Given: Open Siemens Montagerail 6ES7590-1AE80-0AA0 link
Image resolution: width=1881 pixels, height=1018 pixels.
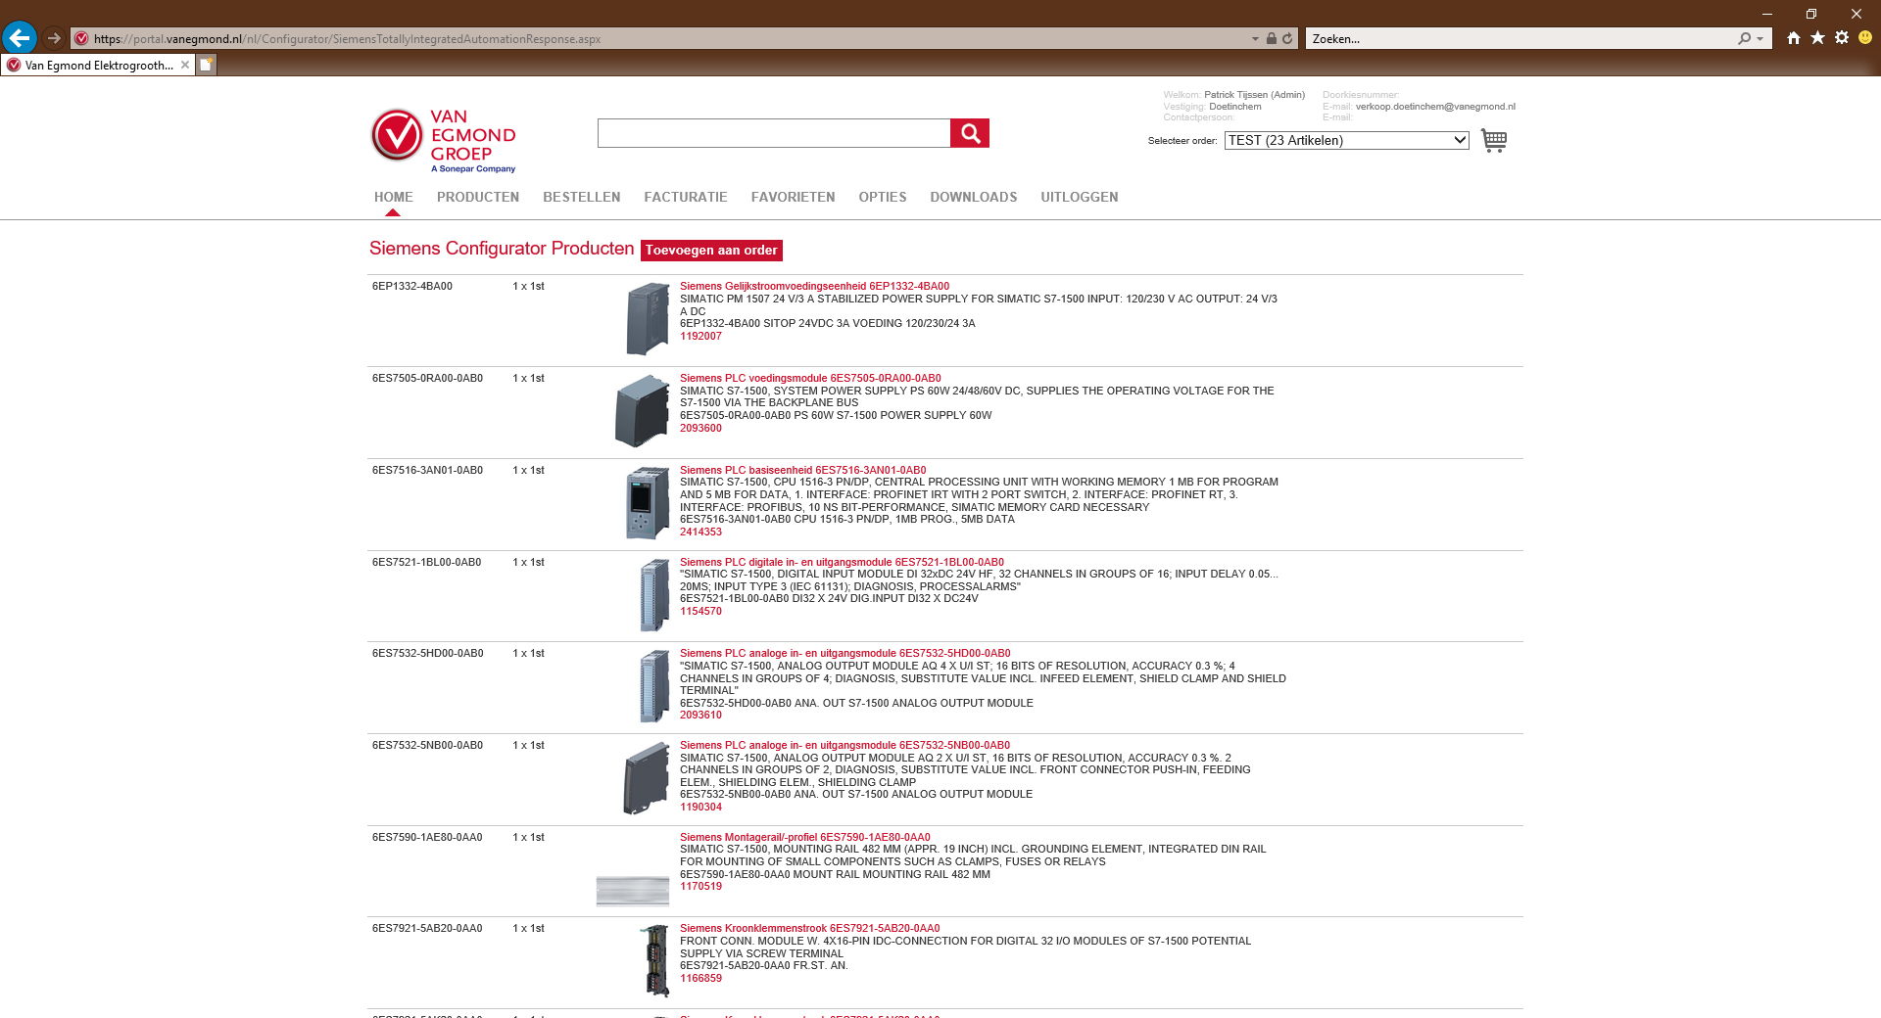Looking at the screenshot, I should [805, 838].
